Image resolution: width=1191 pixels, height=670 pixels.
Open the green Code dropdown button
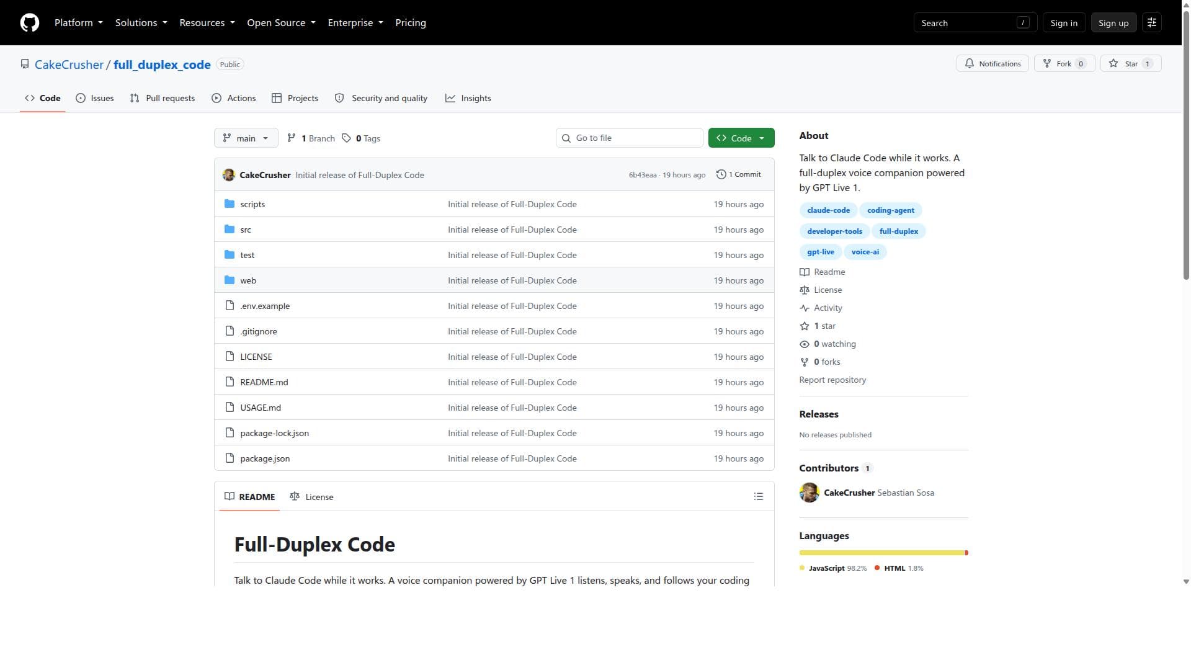(x=741, y=138)
